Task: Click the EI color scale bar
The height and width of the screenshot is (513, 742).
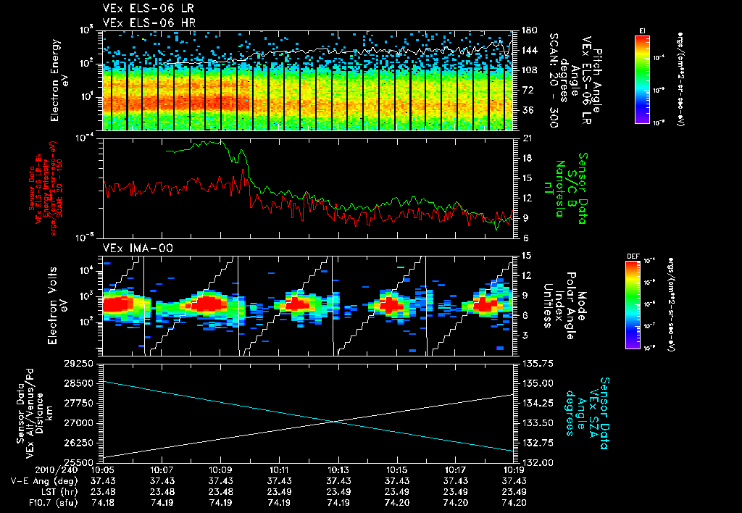Action: pos(642,80)
